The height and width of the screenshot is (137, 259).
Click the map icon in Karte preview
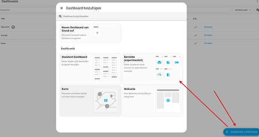(x=106, y=100)
